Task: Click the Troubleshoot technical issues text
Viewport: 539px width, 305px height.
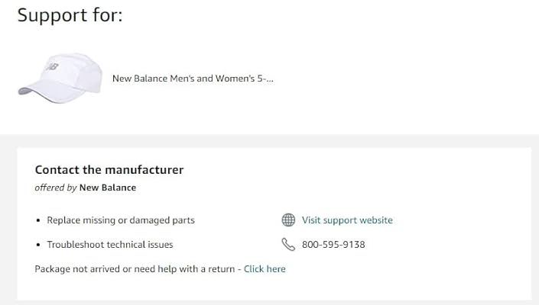Action: tap(110, 245)
